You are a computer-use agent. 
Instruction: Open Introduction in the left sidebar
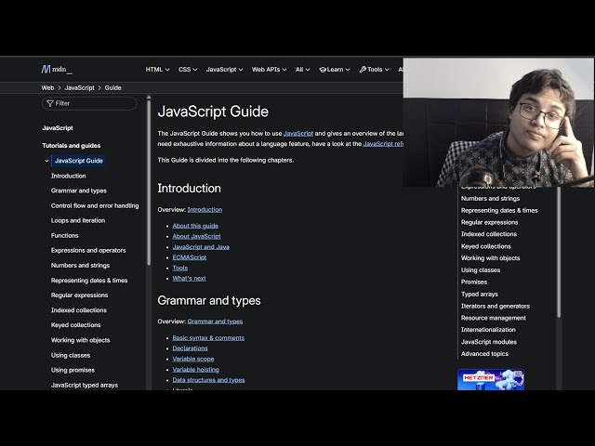(x=68, y=176)
